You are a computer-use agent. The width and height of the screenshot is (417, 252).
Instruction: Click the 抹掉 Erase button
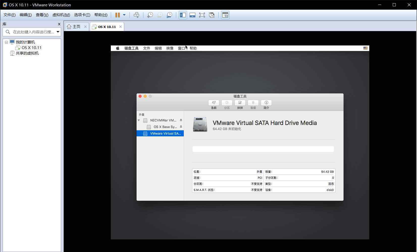coord(240,103)
